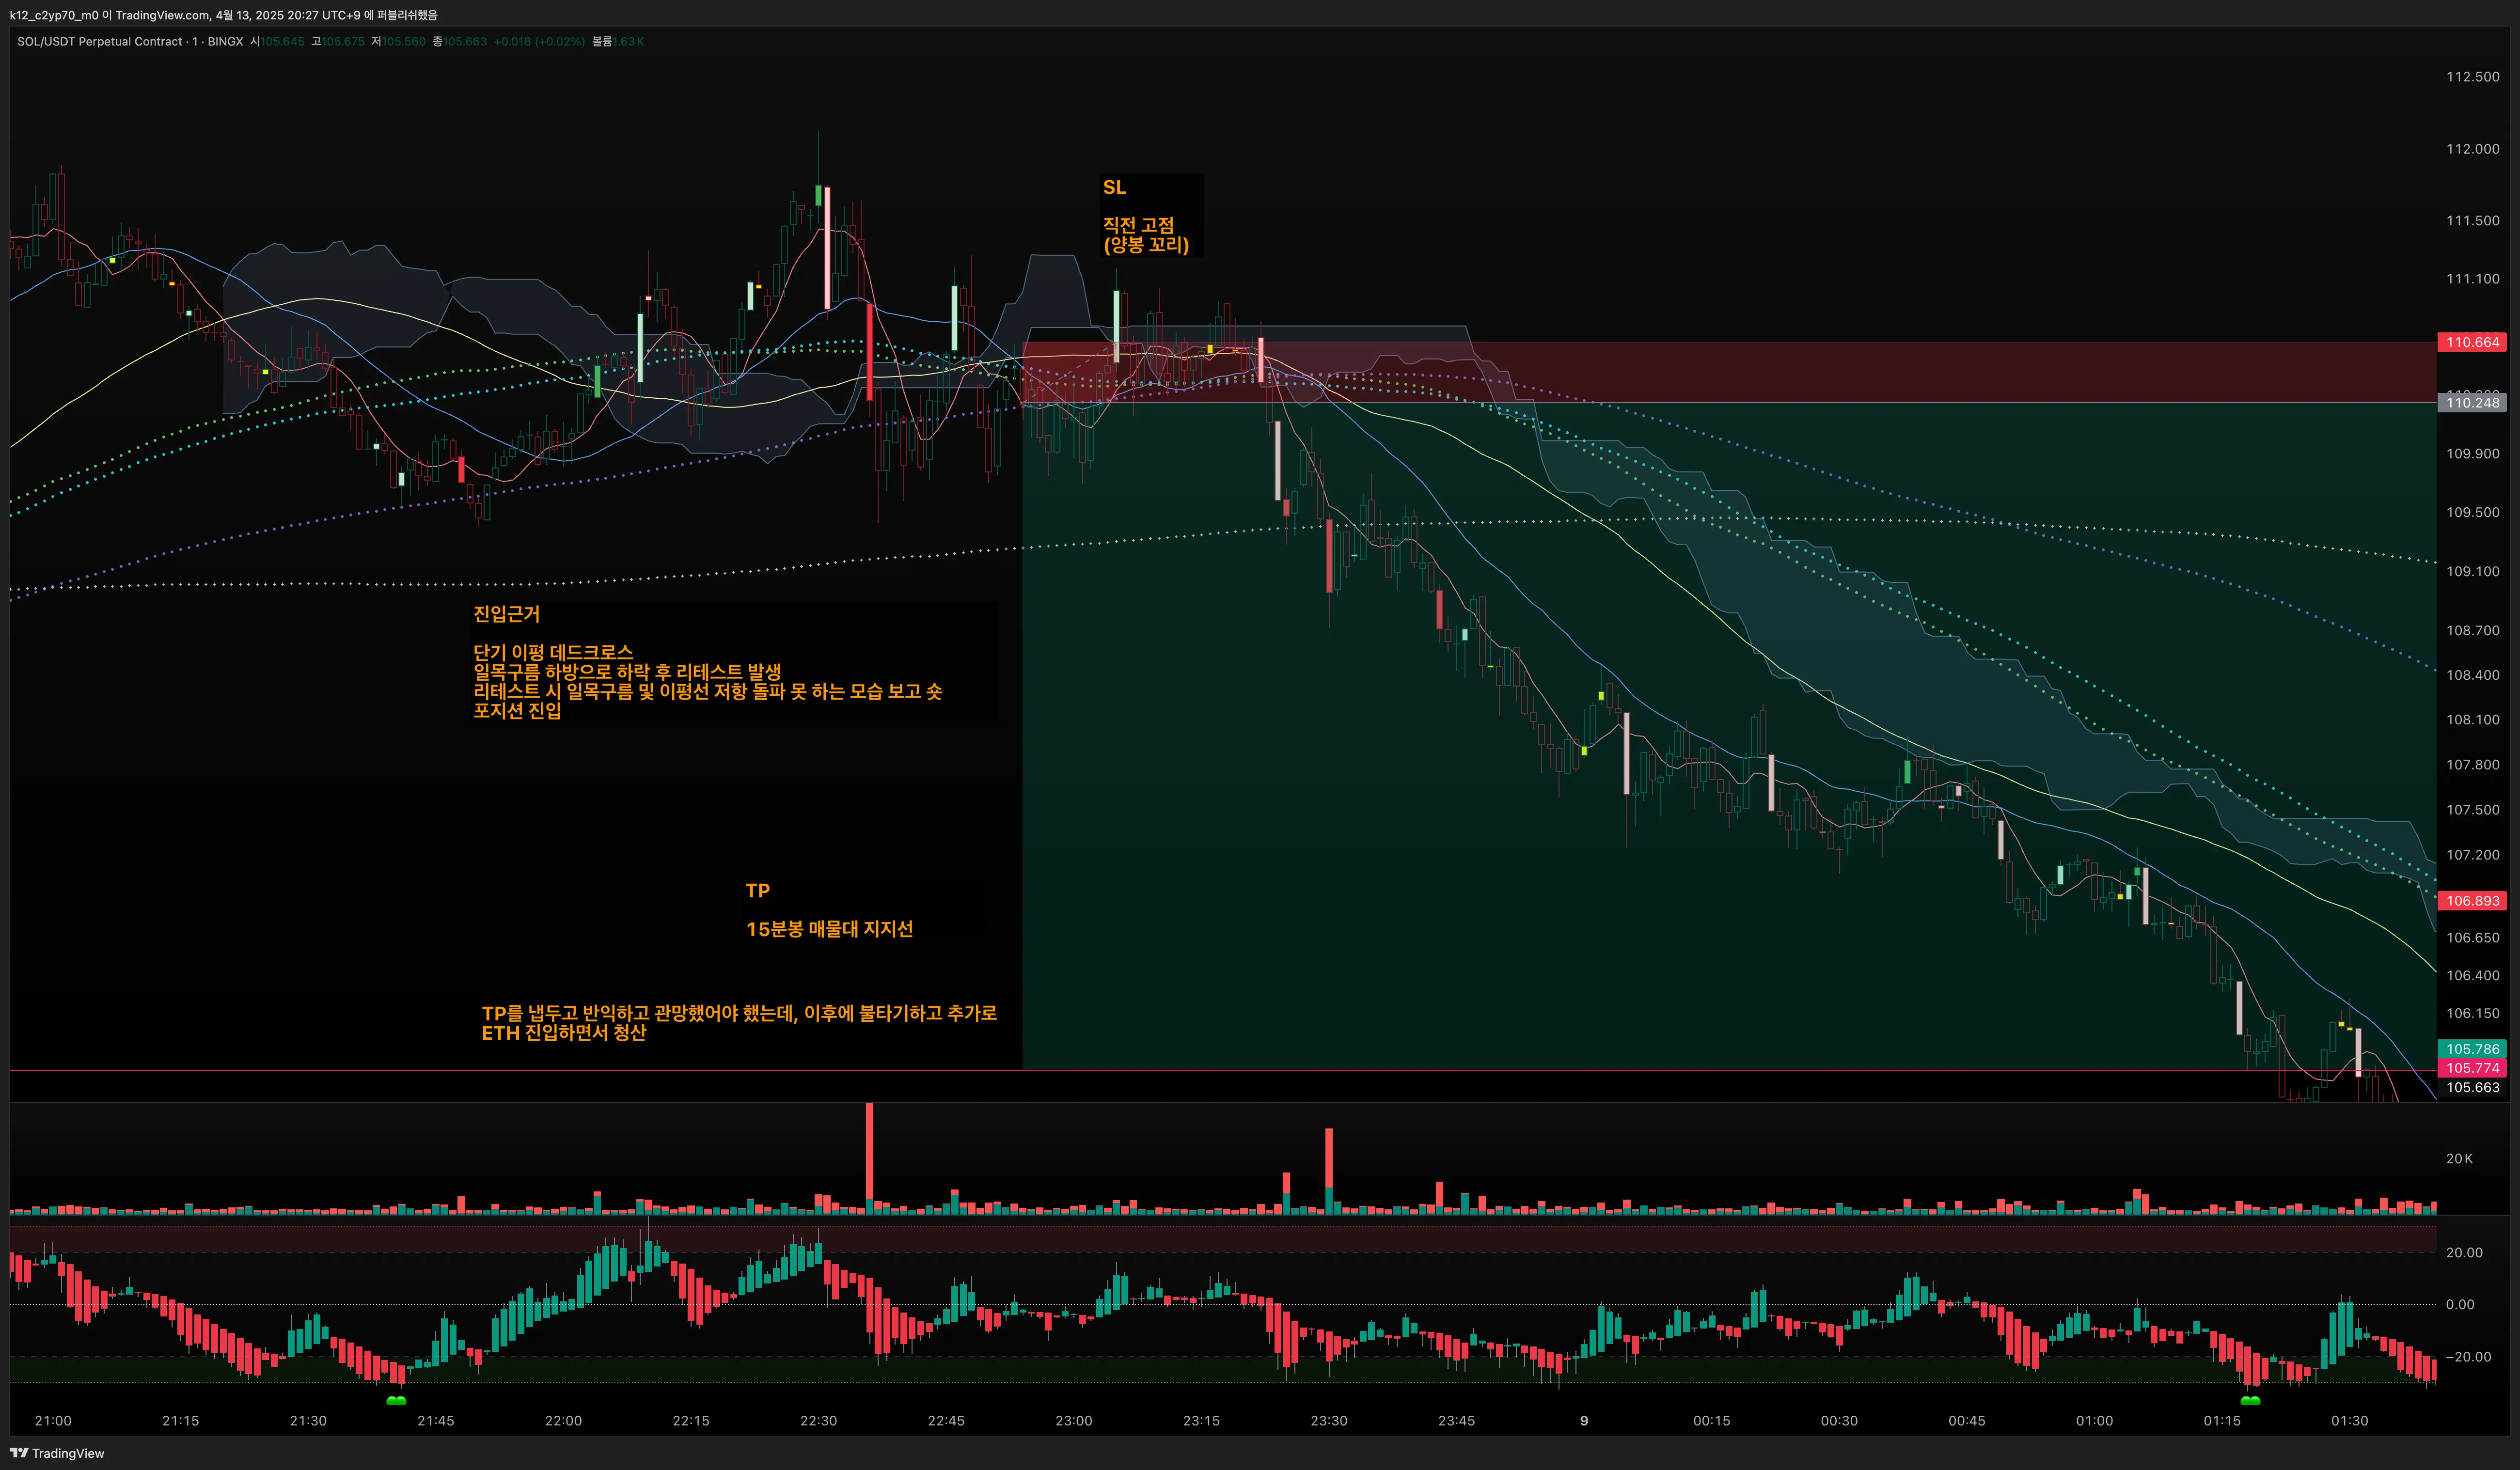Select the 진입근거 annotation heading

(506, 614)
